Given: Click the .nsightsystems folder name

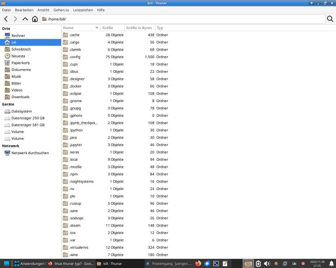Looking at the screenshot, I should (x=81, y=181).
